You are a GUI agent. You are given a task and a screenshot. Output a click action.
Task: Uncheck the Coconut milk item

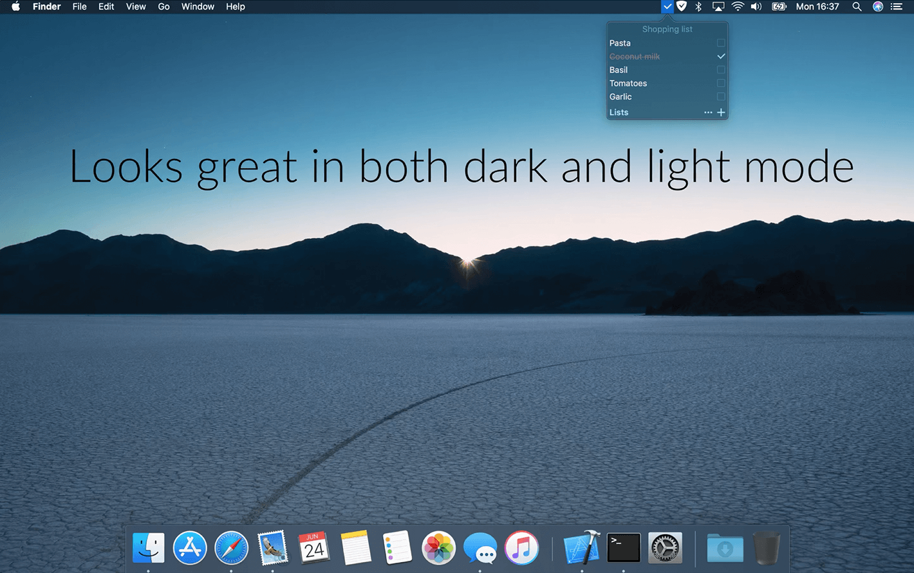[721, 57]
